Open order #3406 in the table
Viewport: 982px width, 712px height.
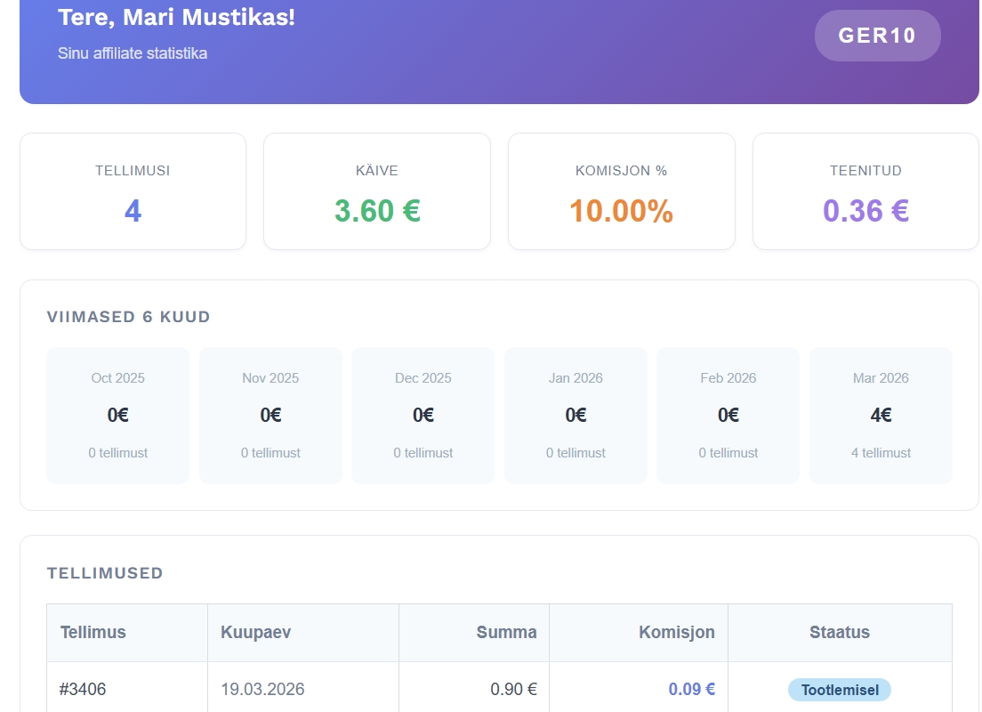[83, 690]
